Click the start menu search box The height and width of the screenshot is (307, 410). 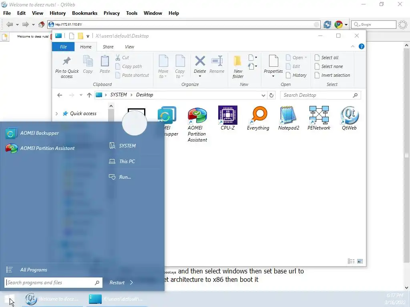point(53,283)
